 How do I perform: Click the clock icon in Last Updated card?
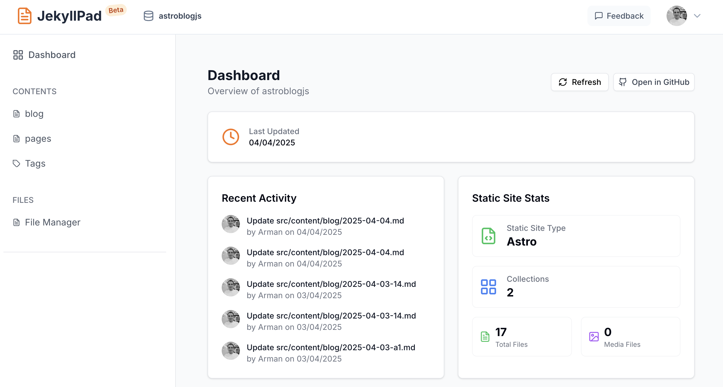pos(231,137)
